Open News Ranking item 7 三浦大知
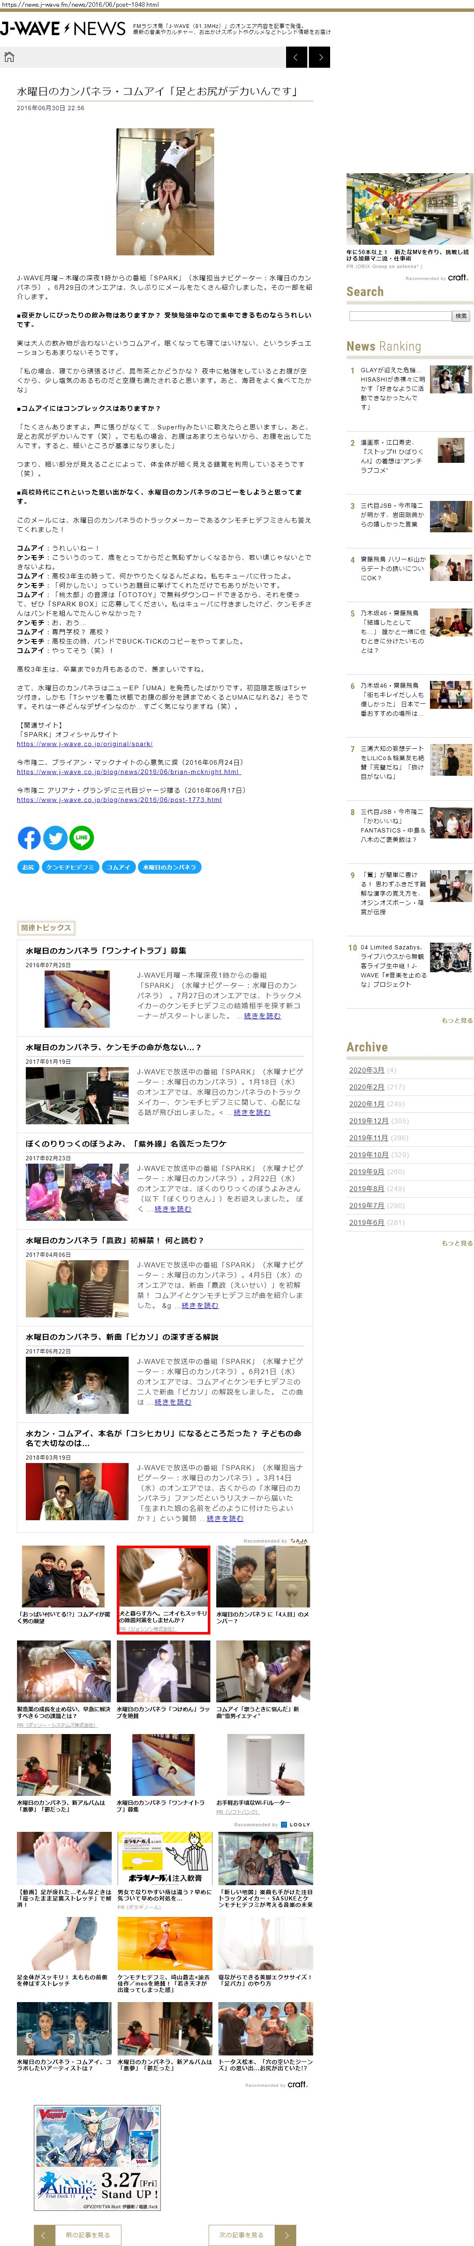The width and height of the screenshot is (474, 2246). tap(393, 762)
